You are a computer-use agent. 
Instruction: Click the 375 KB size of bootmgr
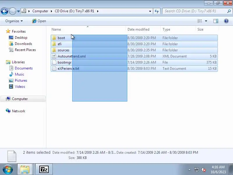click(211, 62)
